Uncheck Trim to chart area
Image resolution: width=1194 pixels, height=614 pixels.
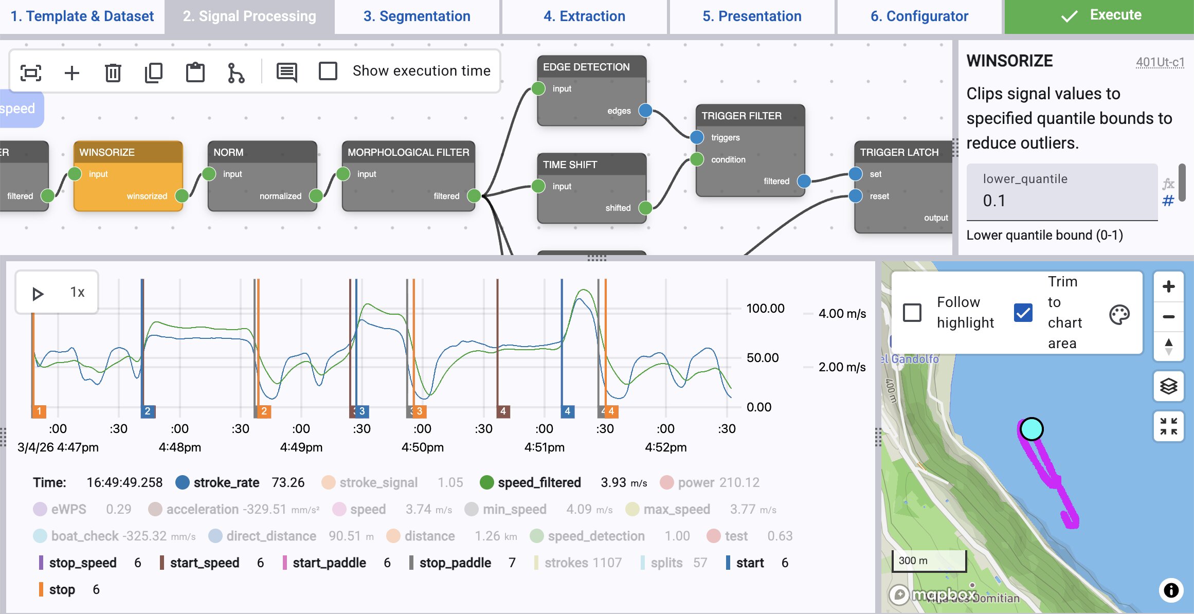click(x=1023, y=312)
